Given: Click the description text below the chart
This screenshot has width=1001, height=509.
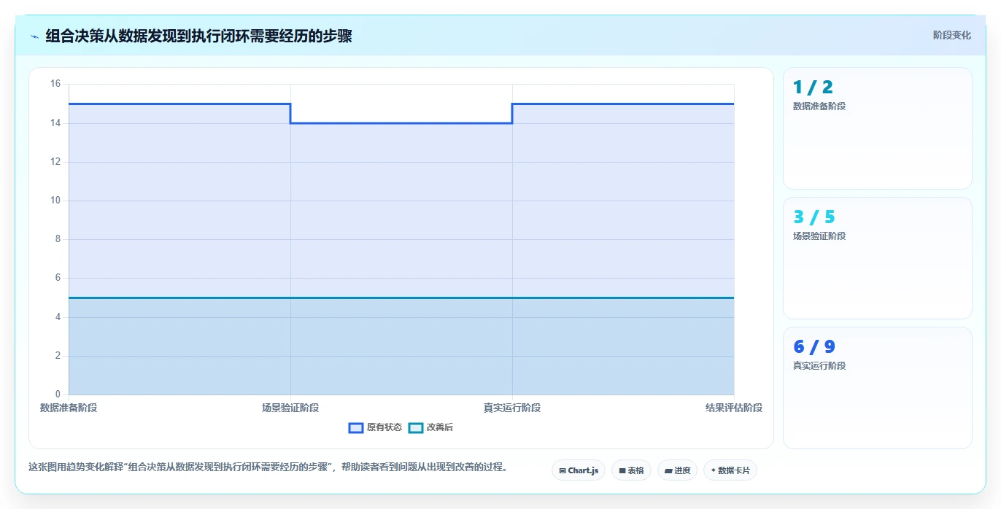Looking at the screenshot, I should point(268,467).
